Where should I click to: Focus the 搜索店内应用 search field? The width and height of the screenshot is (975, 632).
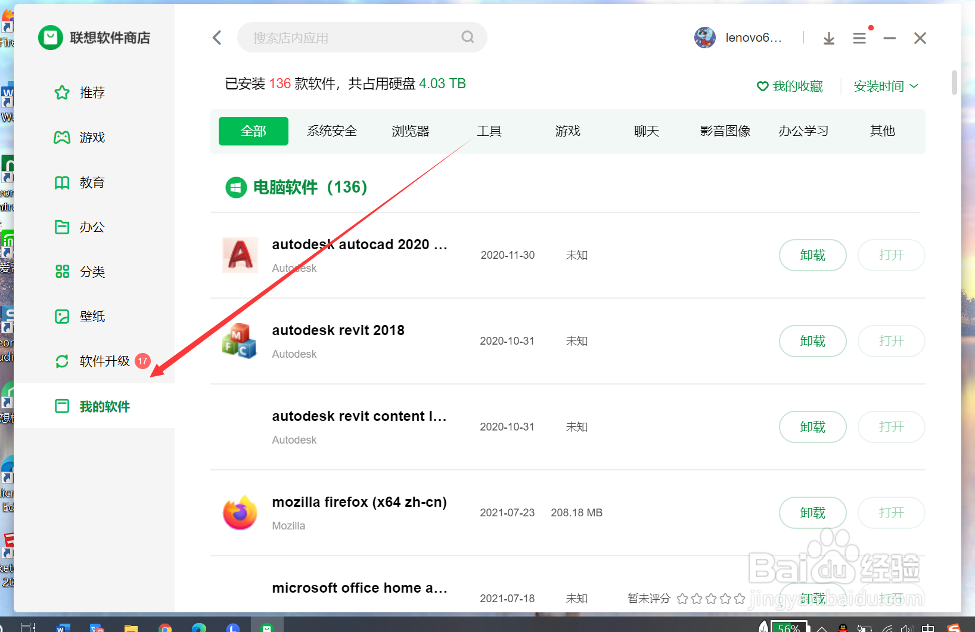362,38
